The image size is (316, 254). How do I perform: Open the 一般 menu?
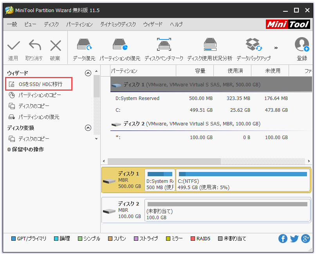pos(12,24)
